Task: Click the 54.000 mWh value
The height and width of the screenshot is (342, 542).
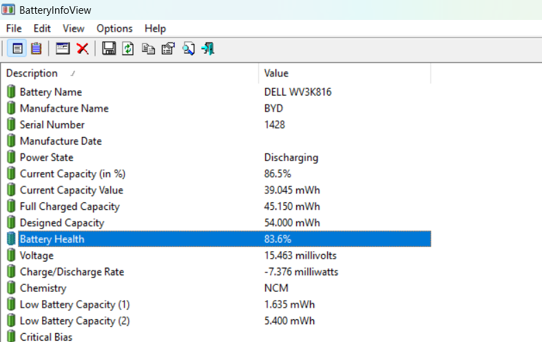Action: [292, 223]
